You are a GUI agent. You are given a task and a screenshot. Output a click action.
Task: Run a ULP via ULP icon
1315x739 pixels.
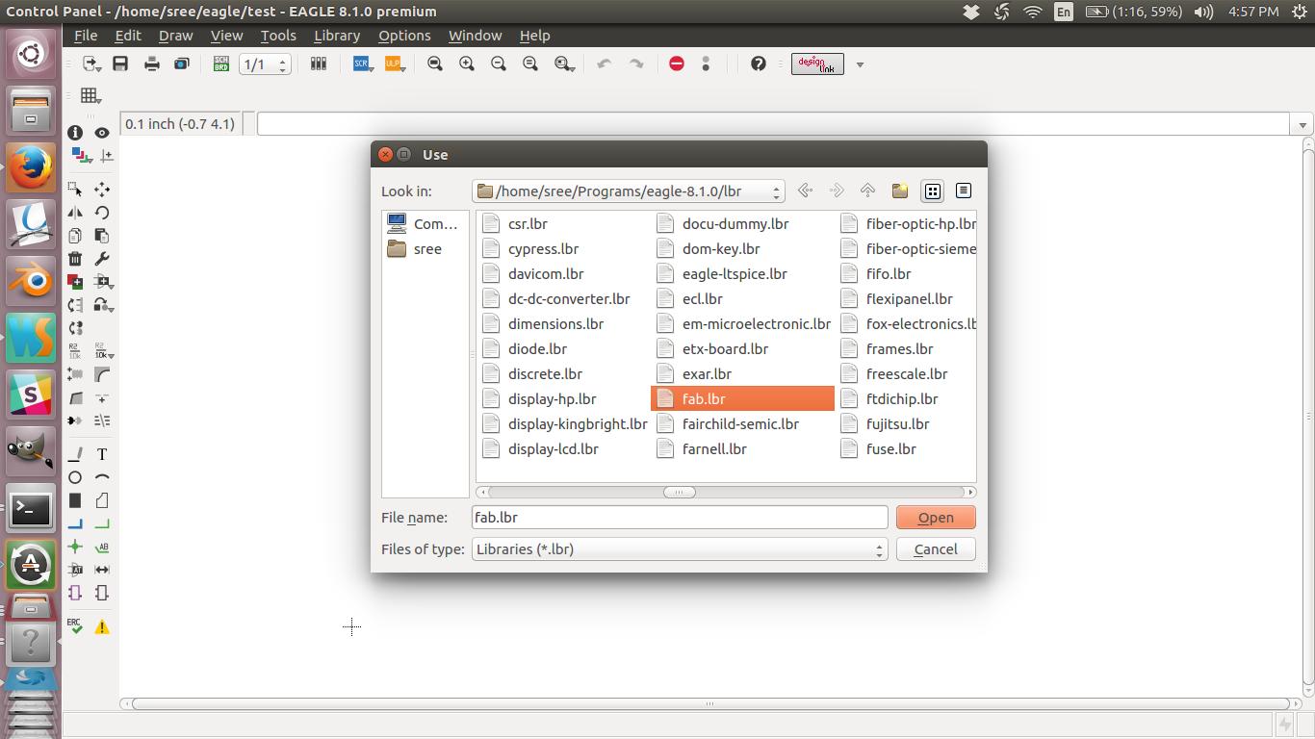point(394,64)
